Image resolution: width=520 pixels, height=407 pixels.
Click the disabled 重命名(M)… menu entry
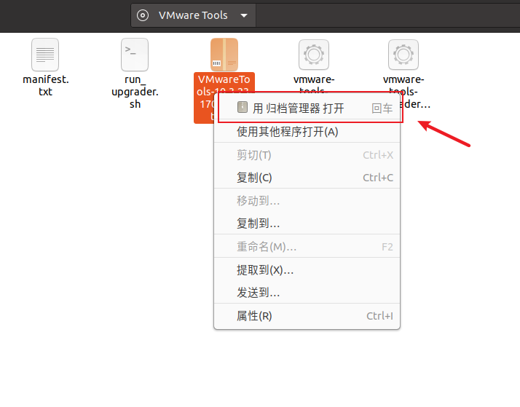[307, 247]
